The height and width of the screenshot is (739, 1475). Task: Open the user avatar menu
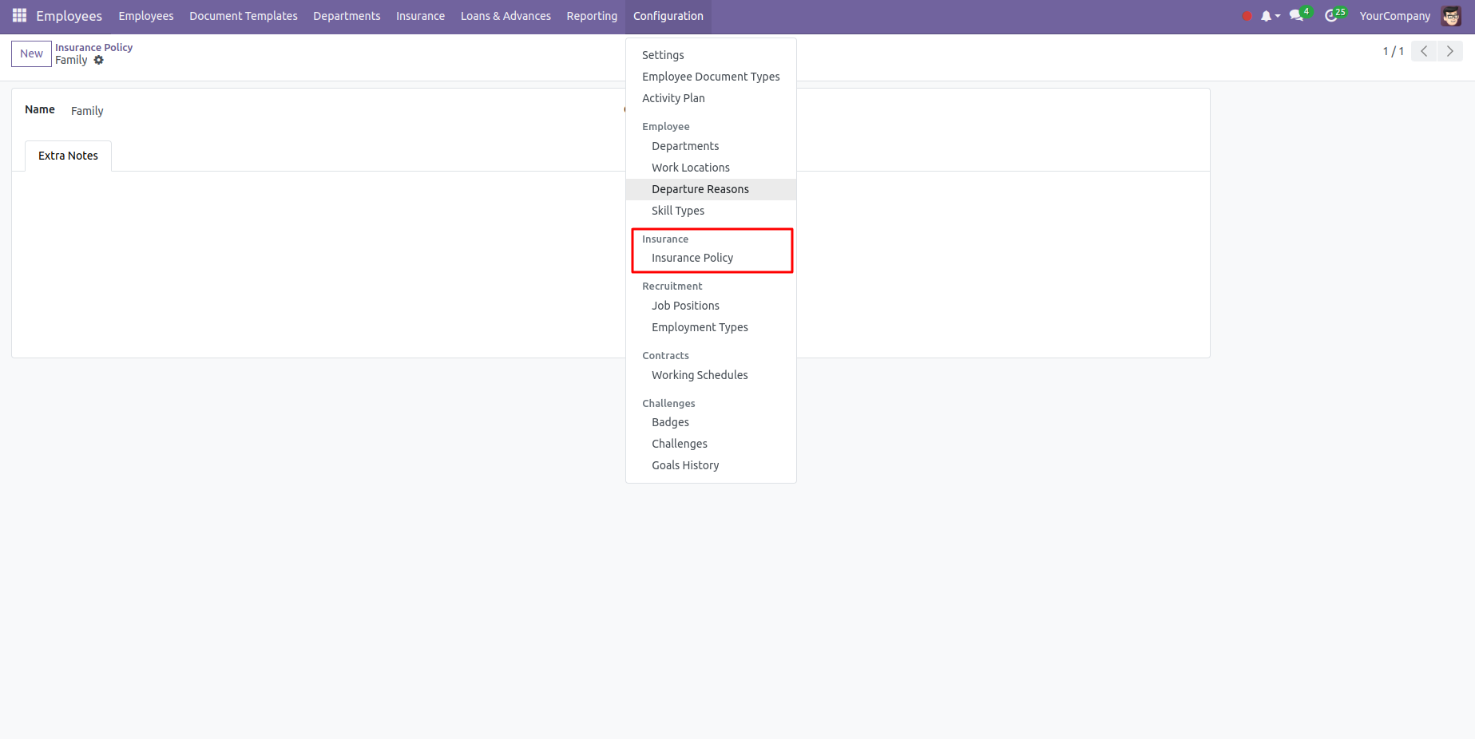coord(1451,16)
